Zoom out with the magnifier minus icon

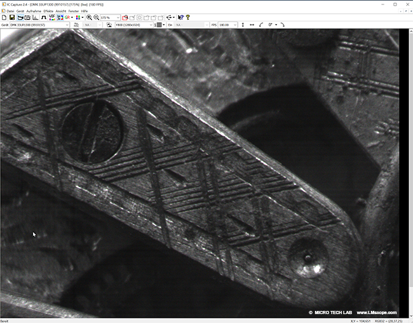(96, 18)
